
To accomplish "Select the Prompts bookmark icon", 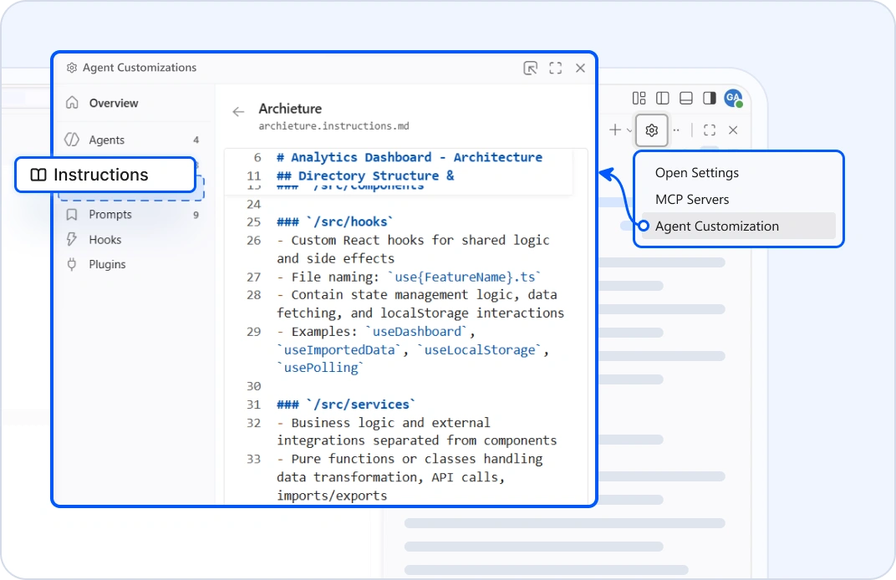I will pos(72,215).
